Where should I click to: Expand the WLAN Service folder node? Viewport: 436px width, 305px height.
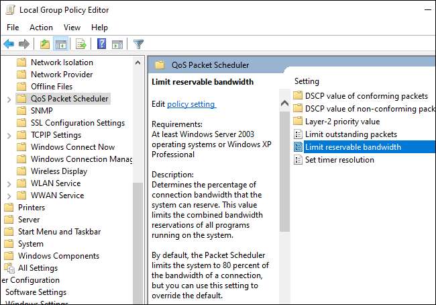[x=8, y=183]
